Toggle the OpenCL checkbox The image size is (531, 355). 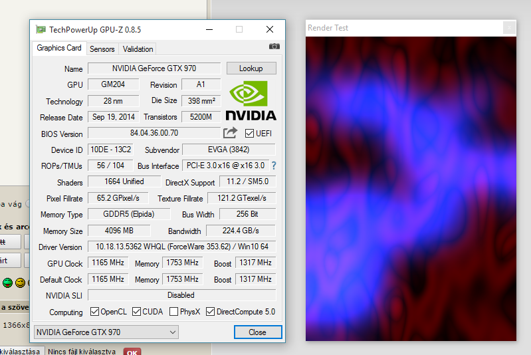(94, 311)
